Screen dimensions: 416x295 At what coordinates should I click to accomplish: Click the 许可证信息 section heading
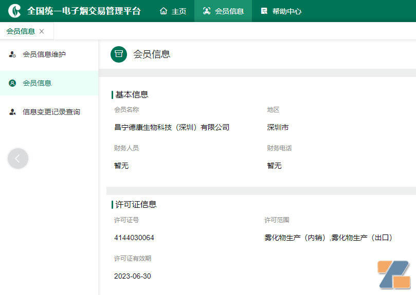coord(136,204)
